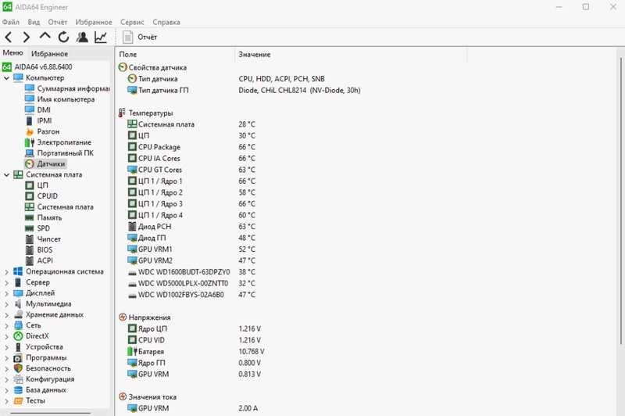Open the graph chart toolbar icon
This screenshot has width=625, height=416.
tap(101, 37)
